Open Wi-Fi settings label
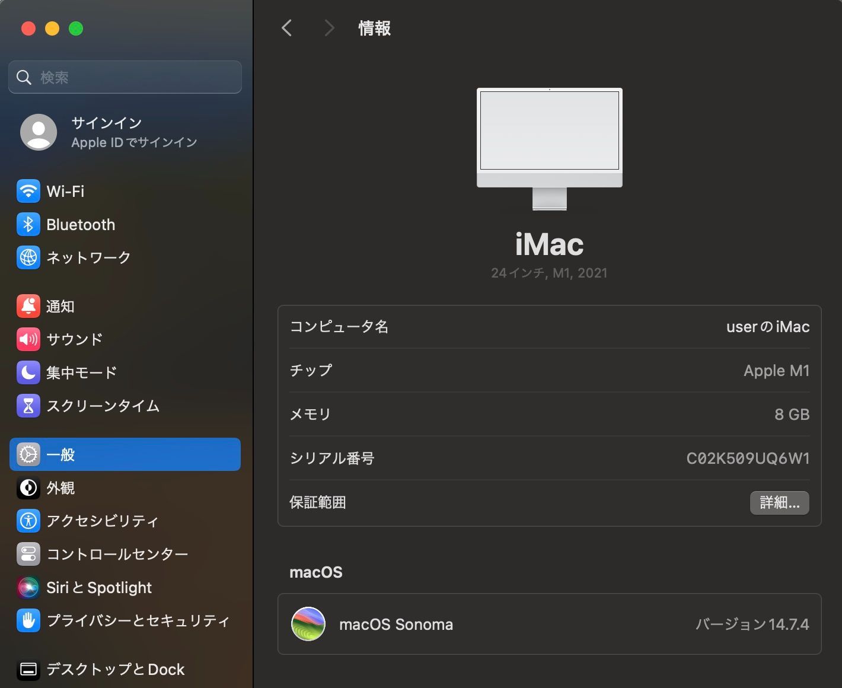The width and height of the screenshot is (842, 688). 65,191
